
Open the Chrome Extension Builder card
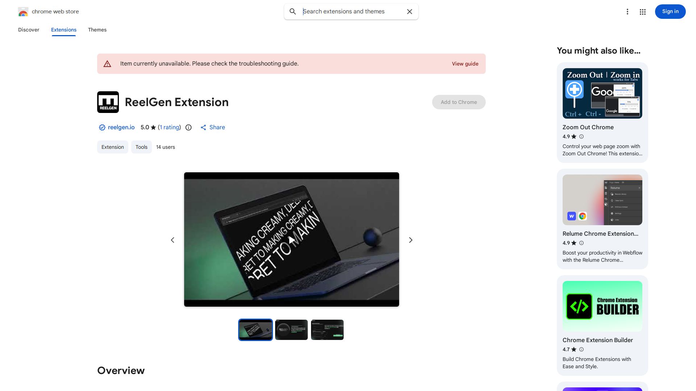click(602, 325)
